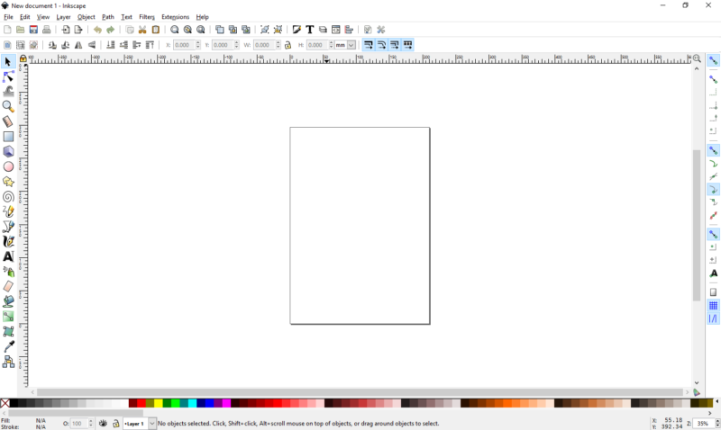Select the Gradient tool

8,317
